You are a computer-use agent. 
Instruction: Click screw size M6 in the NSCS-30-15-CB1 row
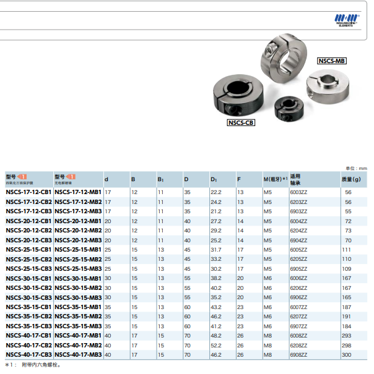tap(267, 278)
